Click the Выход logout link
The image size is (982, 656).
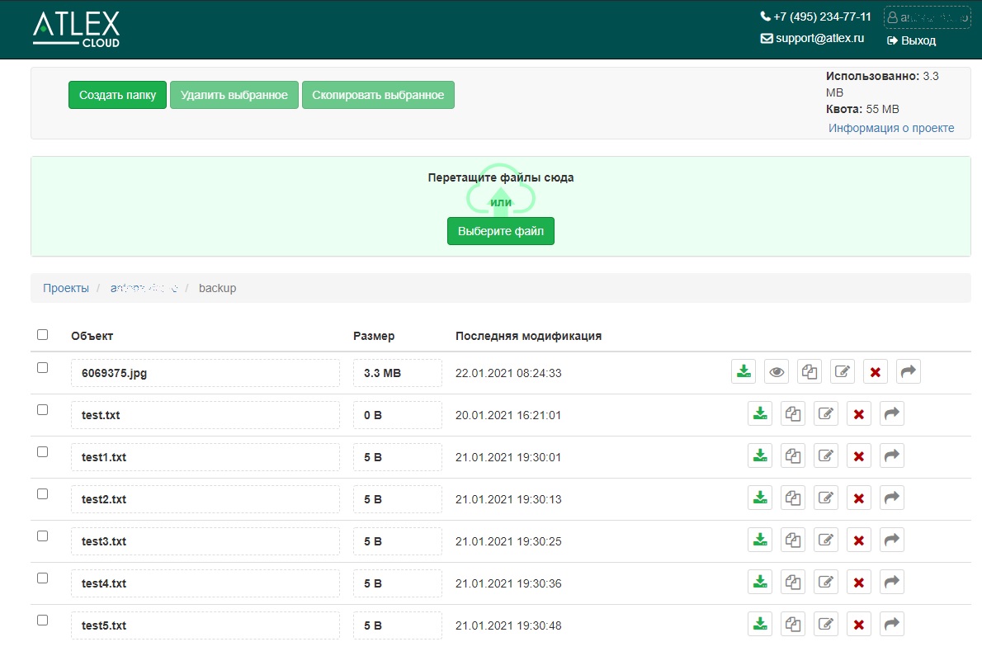pos(911,40)
